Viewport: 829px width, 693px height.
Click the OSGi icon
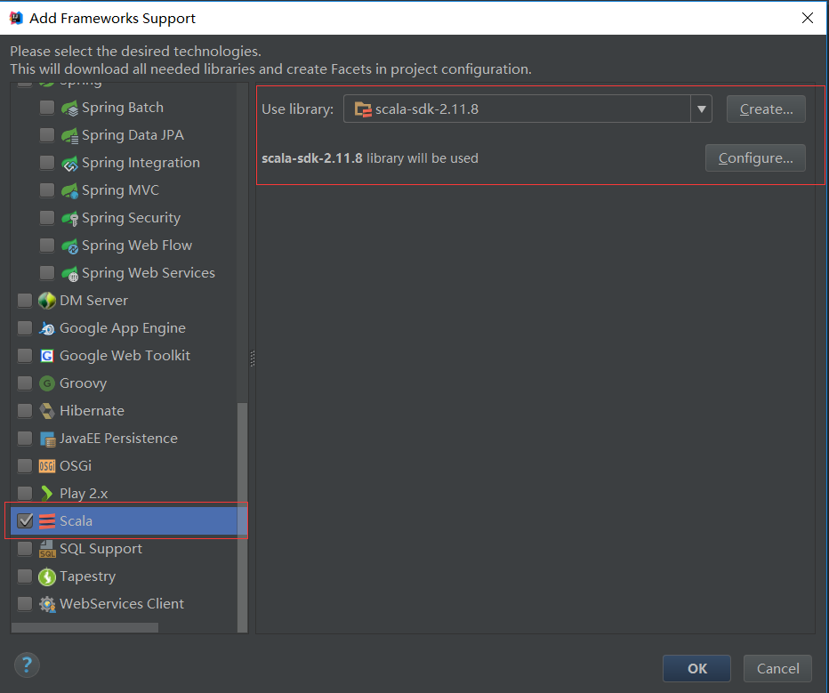point(47,465)
